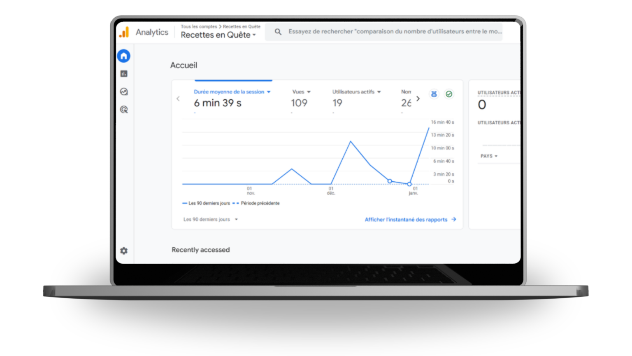Image resolution: width=632 pixels, height=356 pixels.
Task: Click the search magnifying glass icon
Action: click(x=278, y=32)
